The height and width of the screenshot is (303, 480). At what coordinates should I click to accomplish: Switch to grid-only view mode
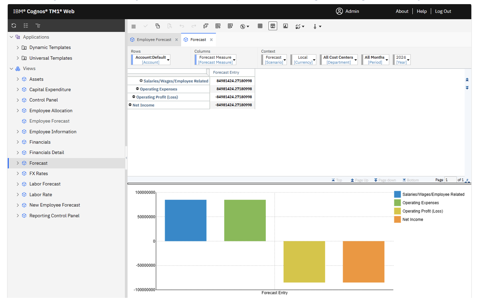260,26
